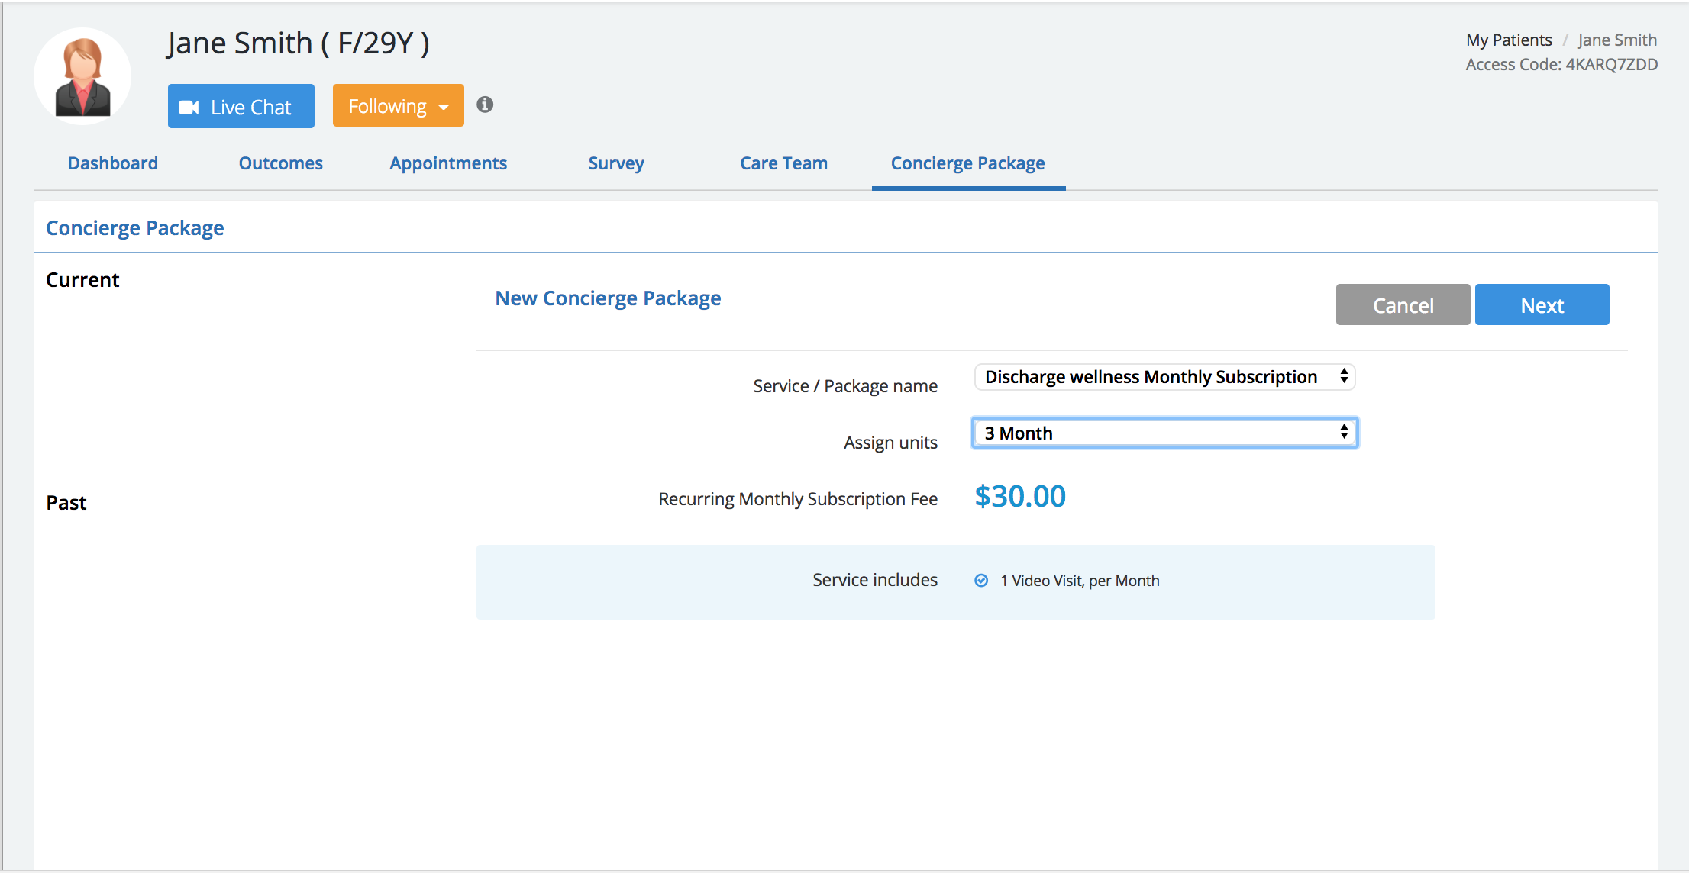Click Jane Smith's avatar picture
Viewport: 1689px width, 873px height.
(x=82, y=77)
